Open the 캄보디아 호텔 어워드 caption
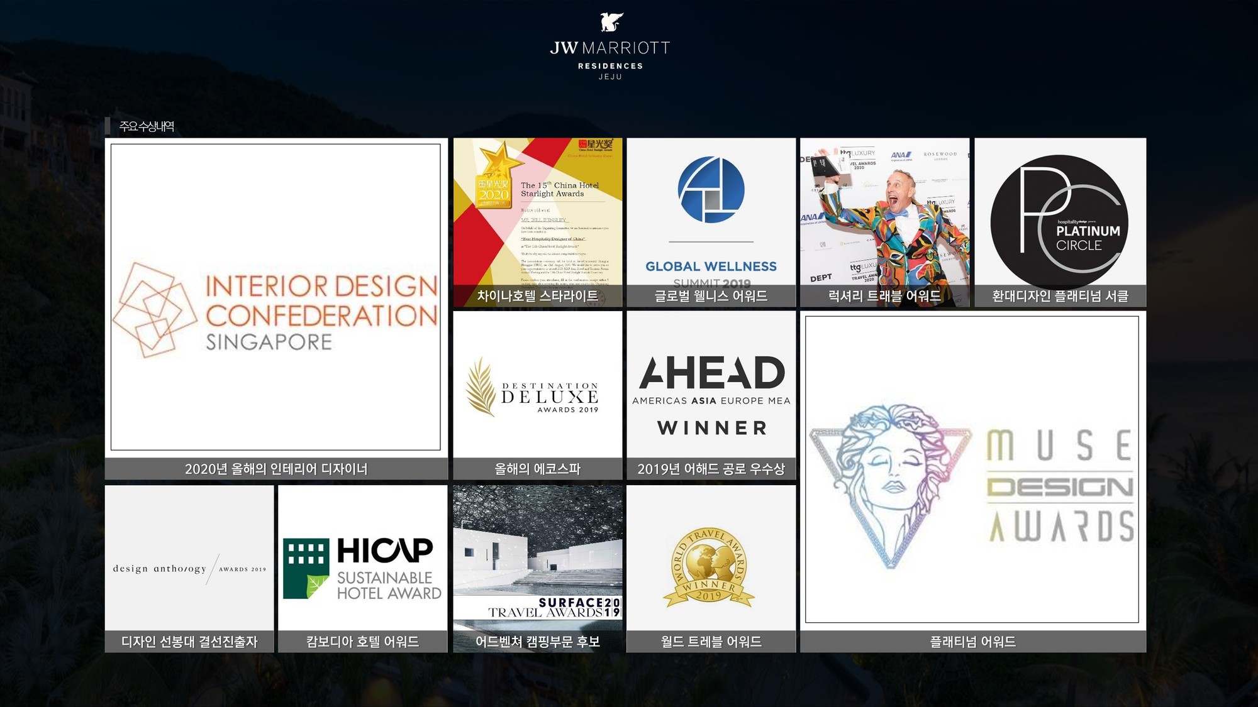The image size is (1258, 707). click(363, 642)
